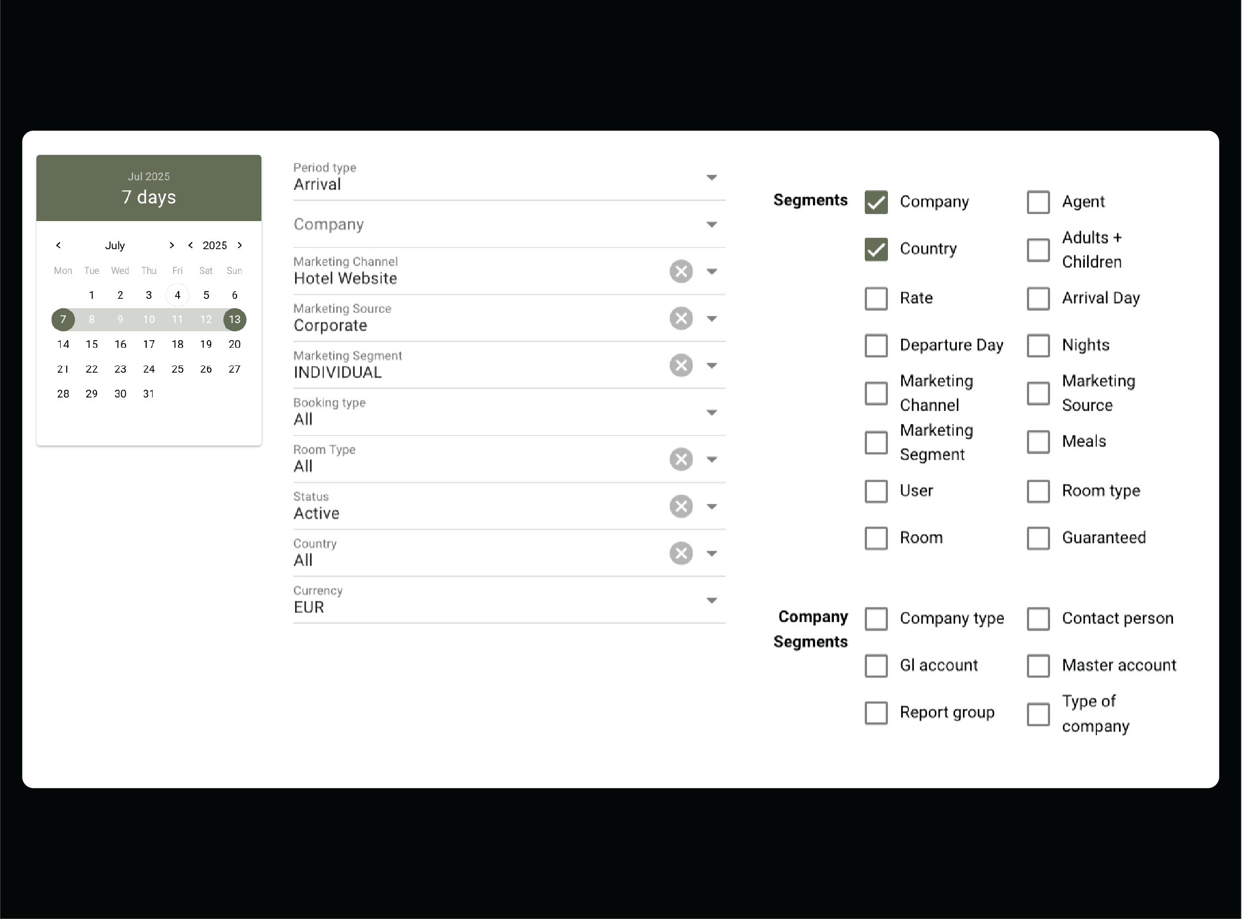1242x919 pixels.
Task: Uncheck the Company segment checkbox
Action: point(876,202)
